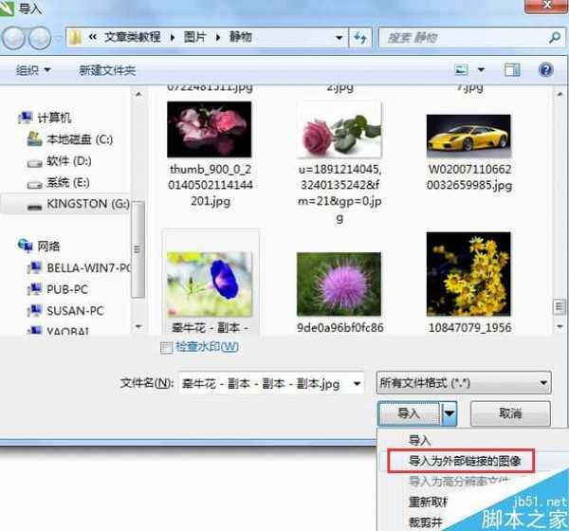Open the 组织 dropdown menu

pyautogui.click(x=34, y=70)
